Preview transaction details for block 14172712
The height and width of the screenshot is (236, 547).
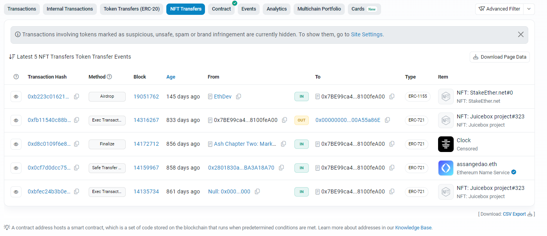(x=16, y=144)
